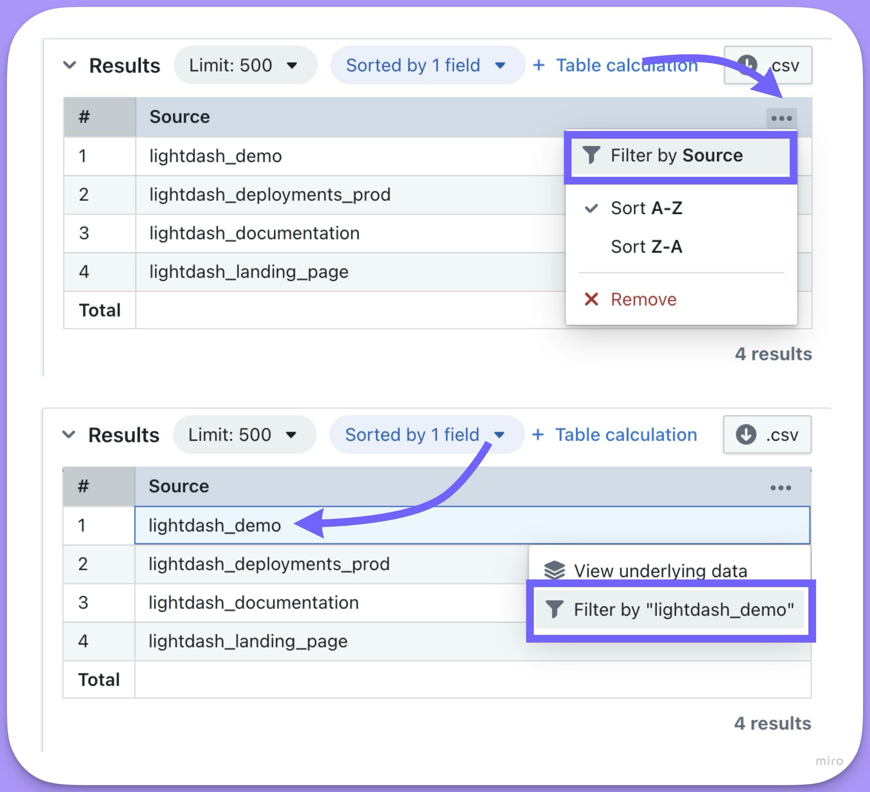
Task: Select lightdash_documentation cell in bottom table
Action: click(253, 603)
